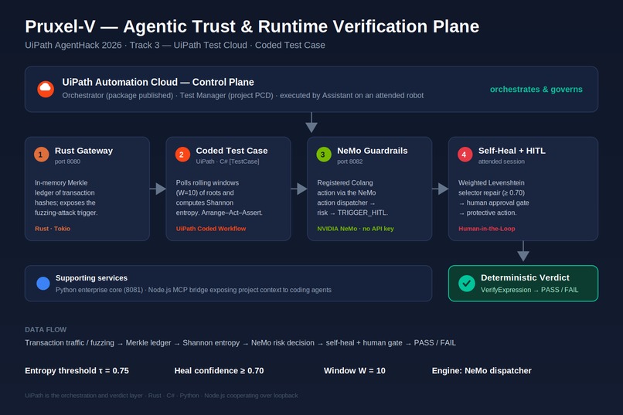
Task: Click the number 2 badge on Coded Test Case
Action: pyautogui.click(x=182, y=155)
